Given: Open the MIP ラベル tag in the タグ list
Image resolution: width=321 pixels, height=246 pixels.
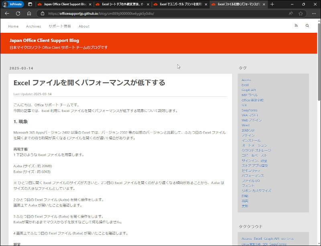Looking at the screenshot, I should [x=250, y=95].
